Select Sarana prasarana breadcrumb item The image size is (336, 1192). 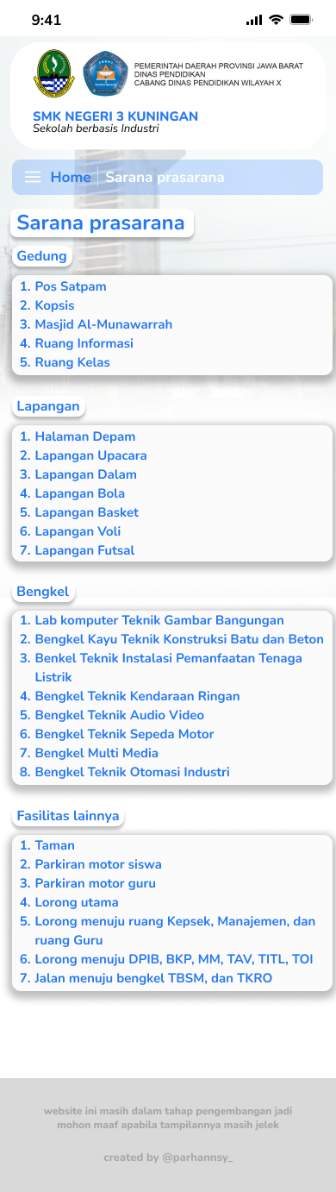tap(165, 177)
